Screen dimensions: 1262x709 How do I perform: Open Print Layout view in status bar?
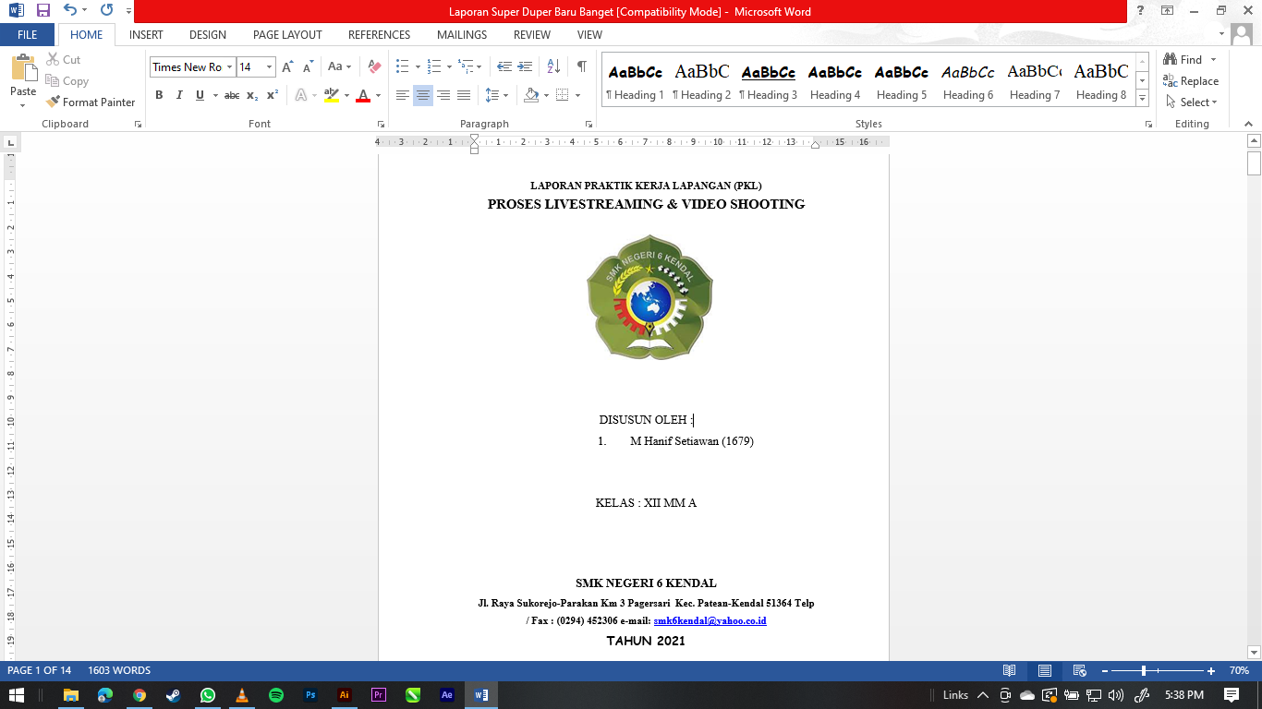pyautogui.click(x=1044, y=670)
